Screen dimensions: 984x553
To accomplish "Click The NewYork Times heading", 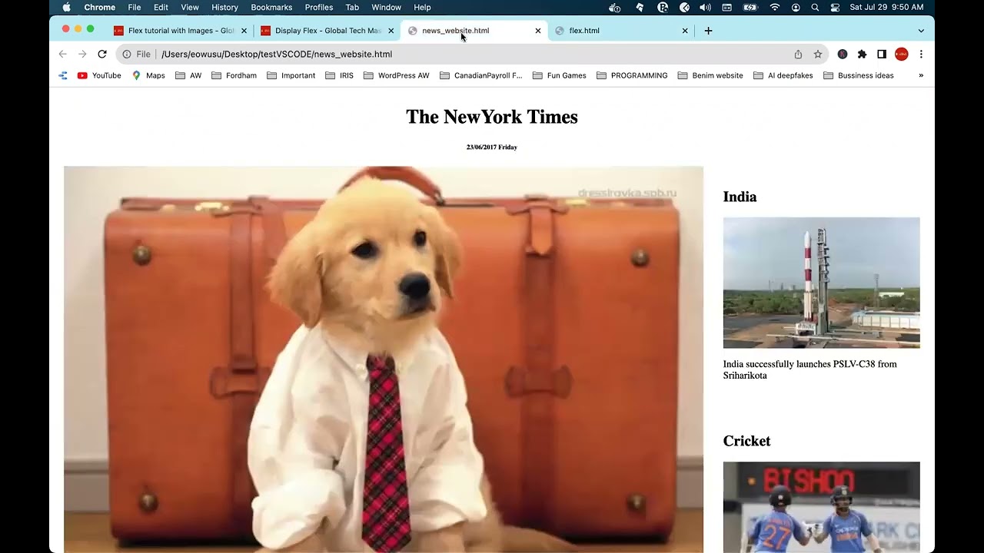I will click(x=492, y=117).
